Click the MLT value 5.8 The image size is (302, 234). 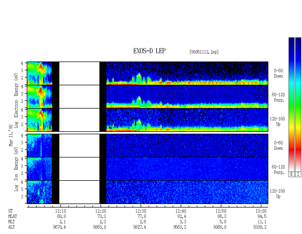pos(223,222)
